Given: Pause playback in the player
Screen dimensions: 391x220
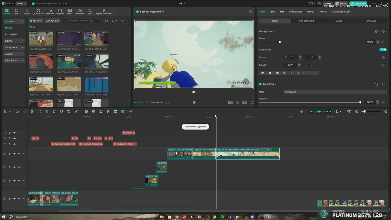Looking at the screenshot, I should pyautogui.click(x=194, y=102).
